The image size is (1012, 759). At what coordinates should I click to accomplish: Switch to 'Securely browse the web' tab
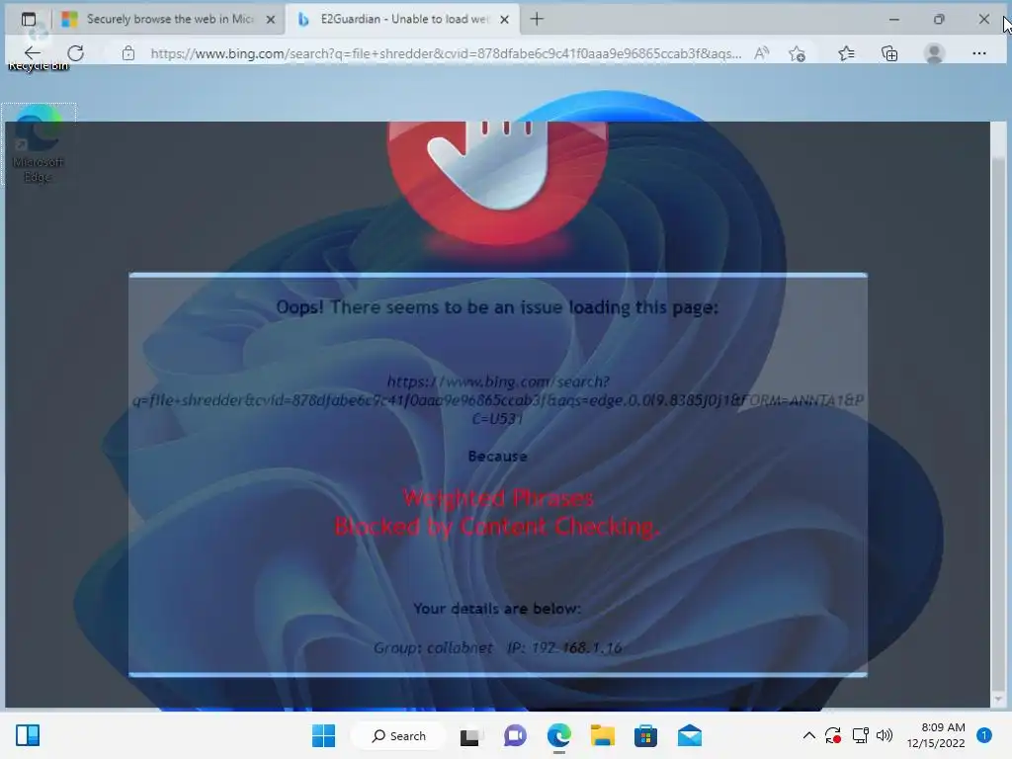tap(168, 20)
